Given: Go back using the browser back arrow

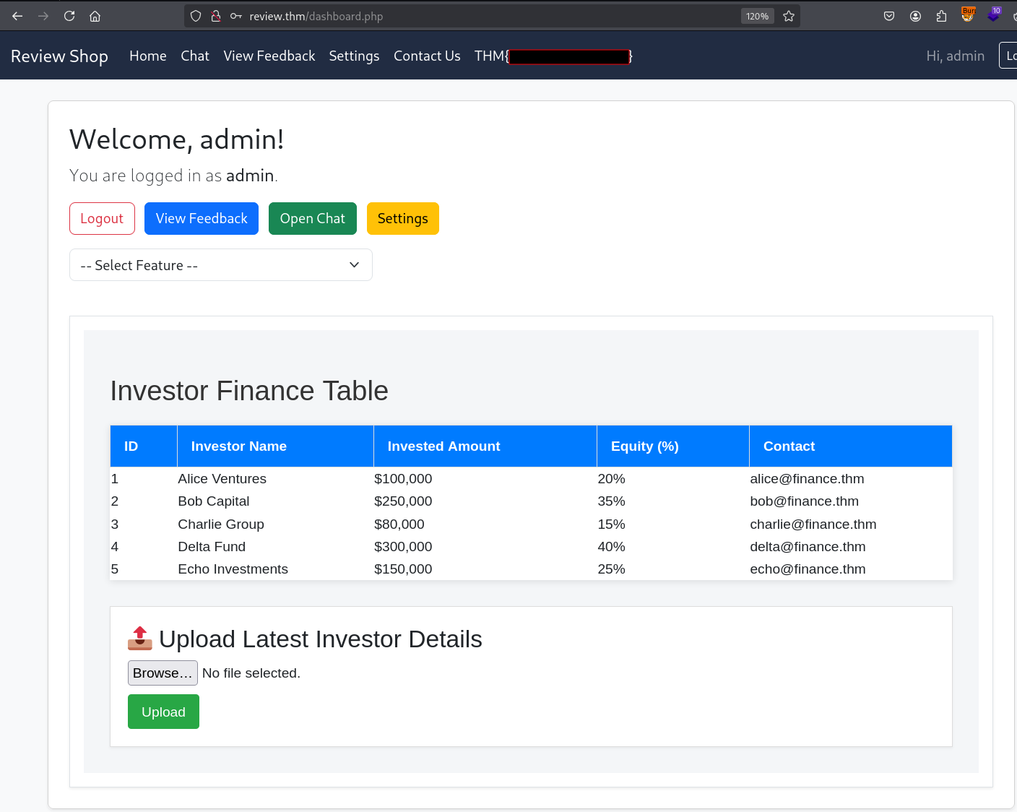Looking at the screenshot, I should (x=17, y=16).
